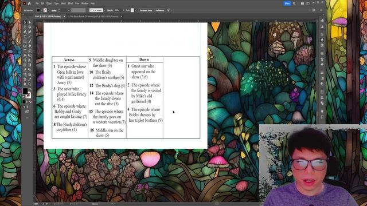Select the Hand tool
This screenshot has height=206, width=367.
[25, 84]
